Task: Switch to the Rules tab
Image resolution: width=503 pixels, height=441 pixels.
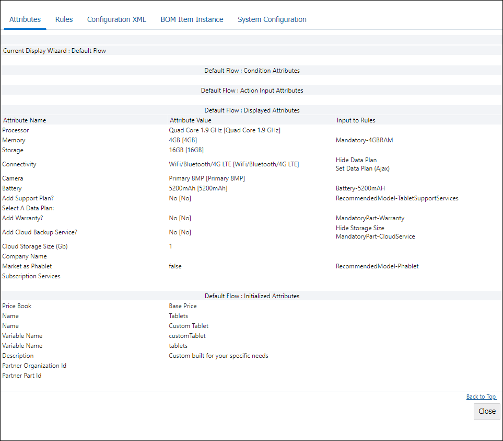Action: tap(64, 19)
